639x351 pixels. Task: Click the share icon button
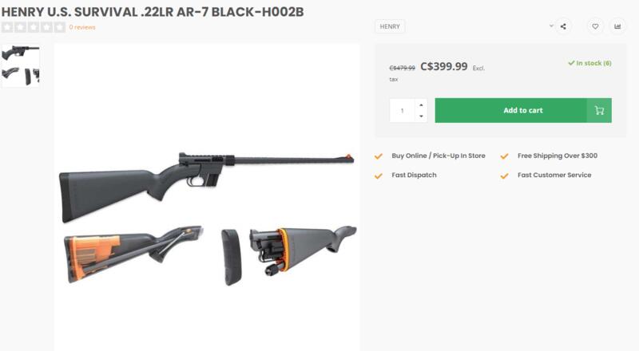click(563, 26)
